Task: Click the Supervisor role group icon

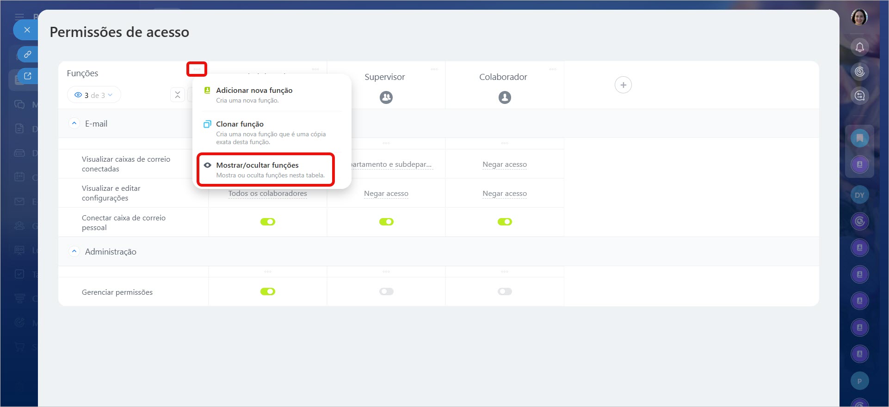Action: pos(386,97)
